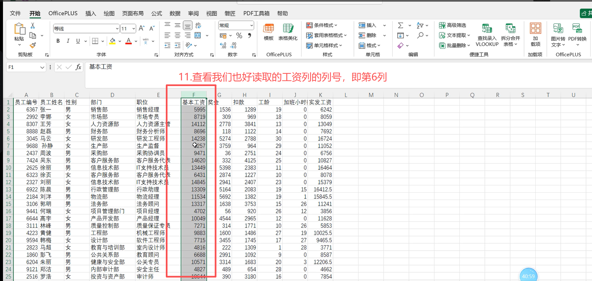Click the Fill down icon
This screenshot has height=281, width=592.
[401, 35]
